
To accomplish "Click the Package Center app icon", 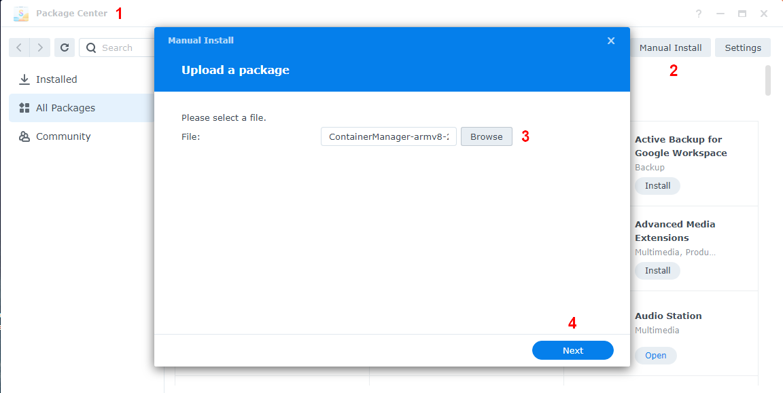I will [21, 14].
